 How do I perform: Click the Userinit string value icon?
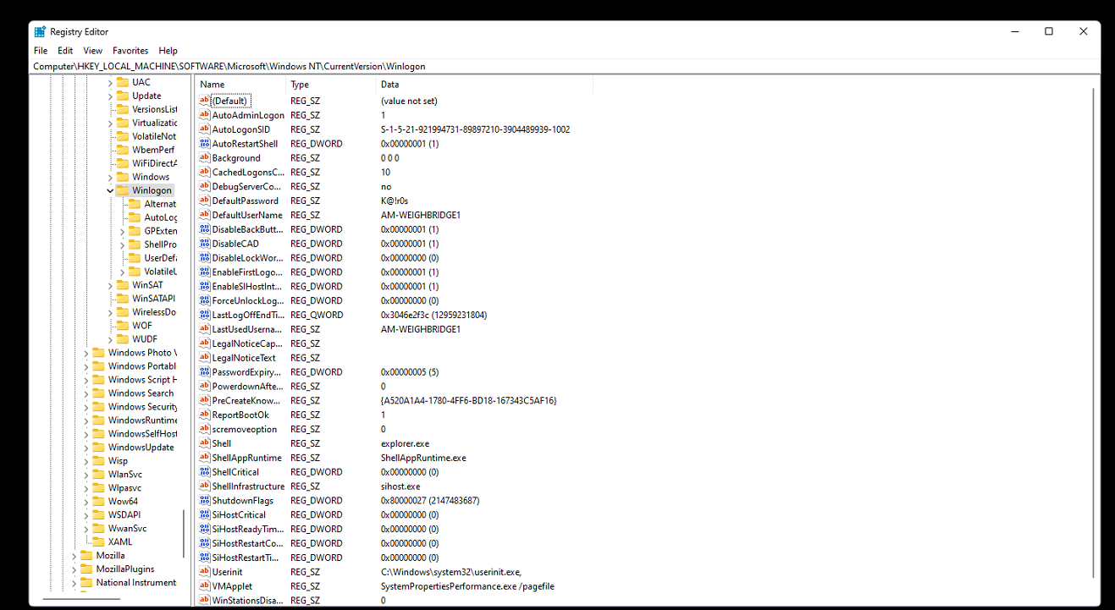204,571
